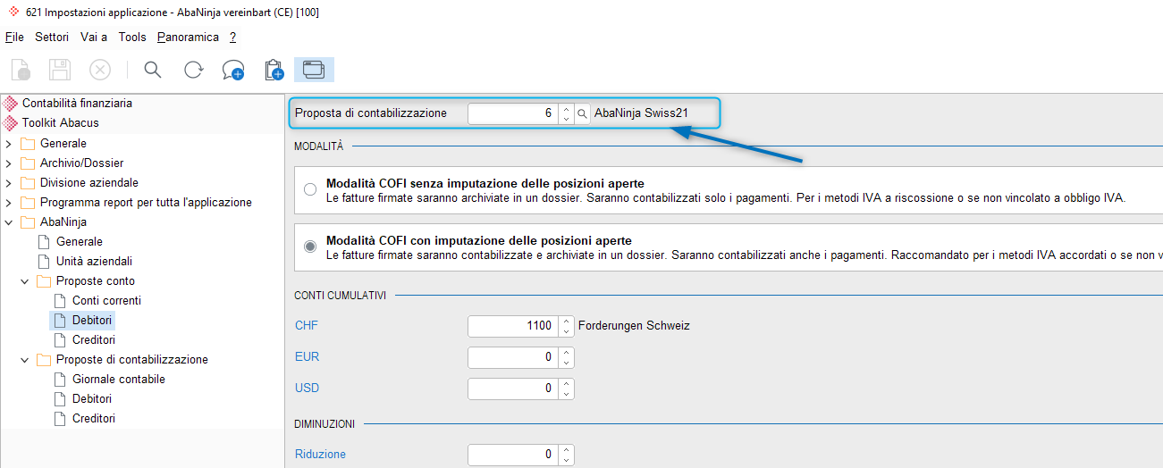Viewport: 1163px width, 468px height.
Task: Open the Panoramica menu
Action: pos(188,37)
